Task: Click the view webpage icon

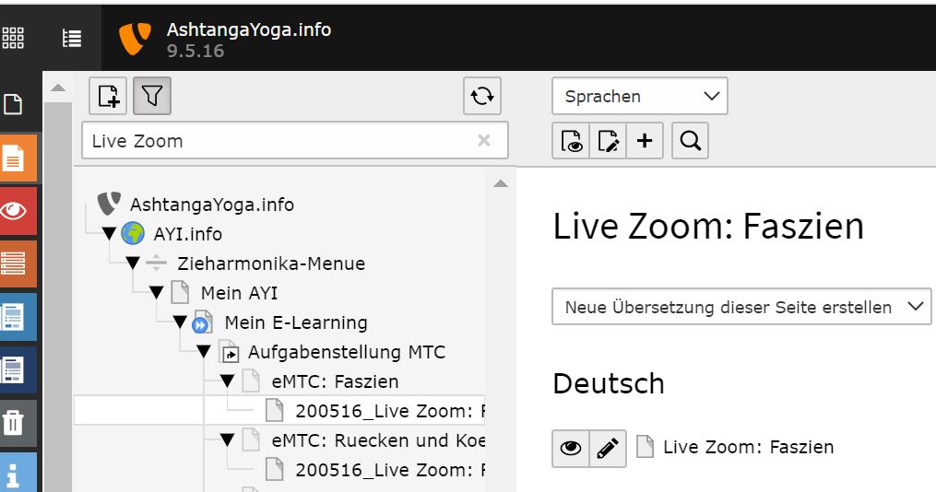Action: point(571,141)
